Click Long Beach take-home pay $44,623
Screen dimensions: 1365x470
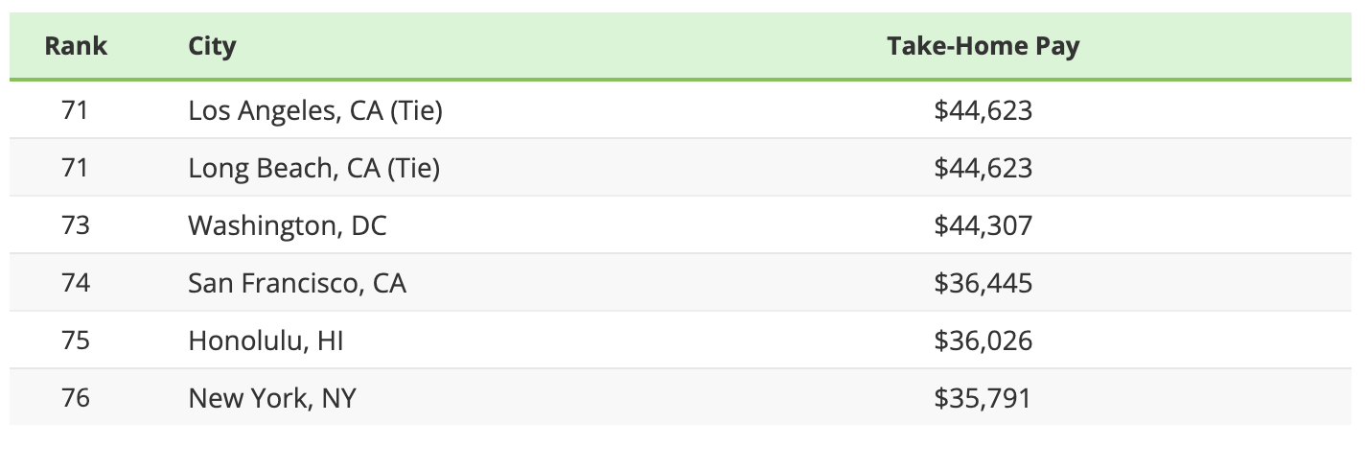(983, 169)
